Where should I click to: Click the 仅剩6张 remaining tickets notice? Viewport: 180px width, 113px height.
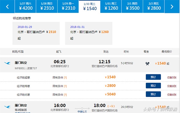click(172, 95)
